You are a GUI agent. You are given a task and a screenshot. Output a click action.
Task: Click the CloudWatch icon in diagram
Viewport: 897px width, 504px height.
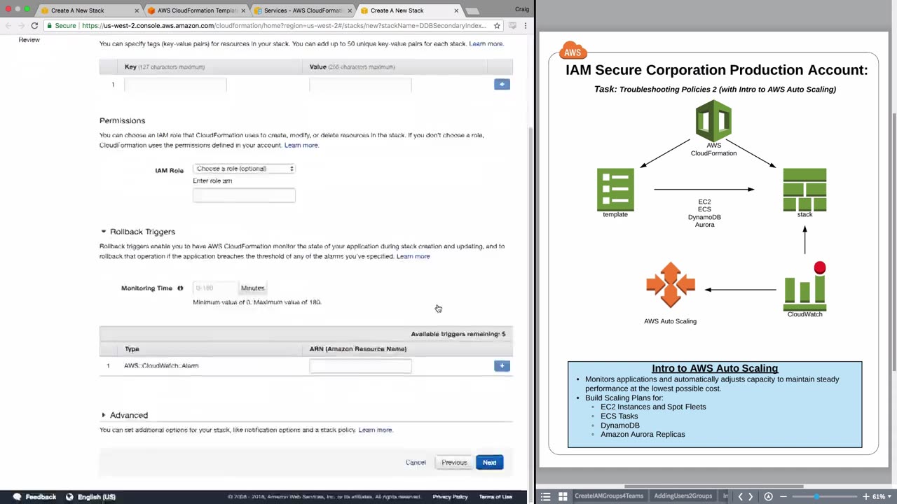click(x=804, y=287)
